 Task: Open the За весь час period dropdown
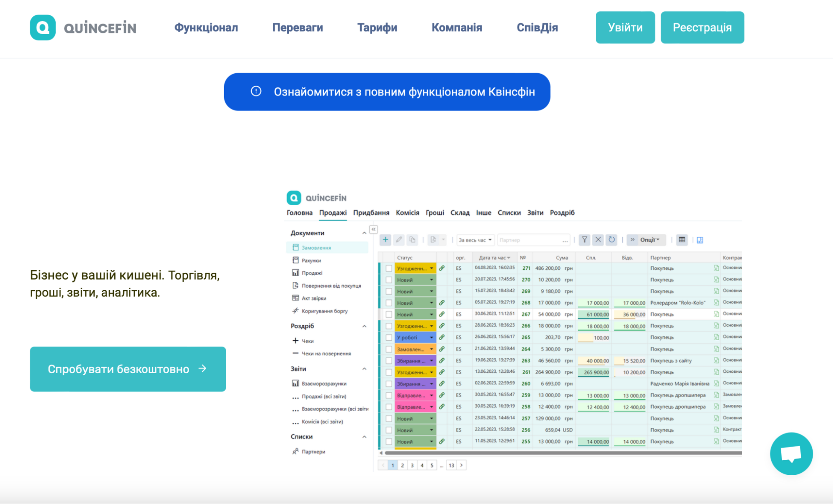[x=475, y=240]
